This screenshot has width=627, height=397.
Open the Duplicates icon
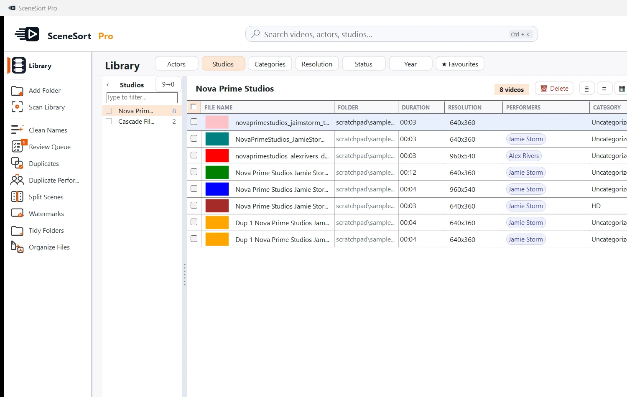tap(17, 163)
